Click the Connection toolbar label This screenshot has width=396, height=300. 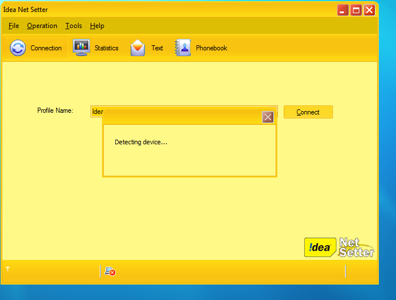pos(46,48)
